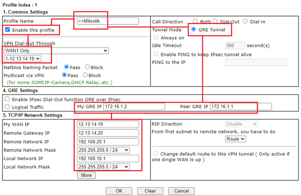The image size is (301, 195).
Task: Select GRE Tunnel mode radio
Action: point(194,30)
